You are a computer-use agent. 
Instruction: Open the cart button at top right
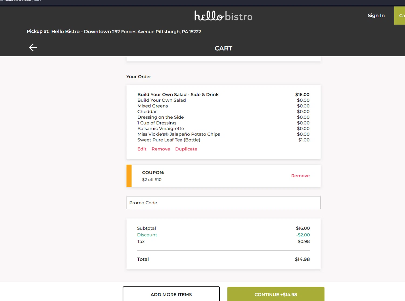(400, 16)
